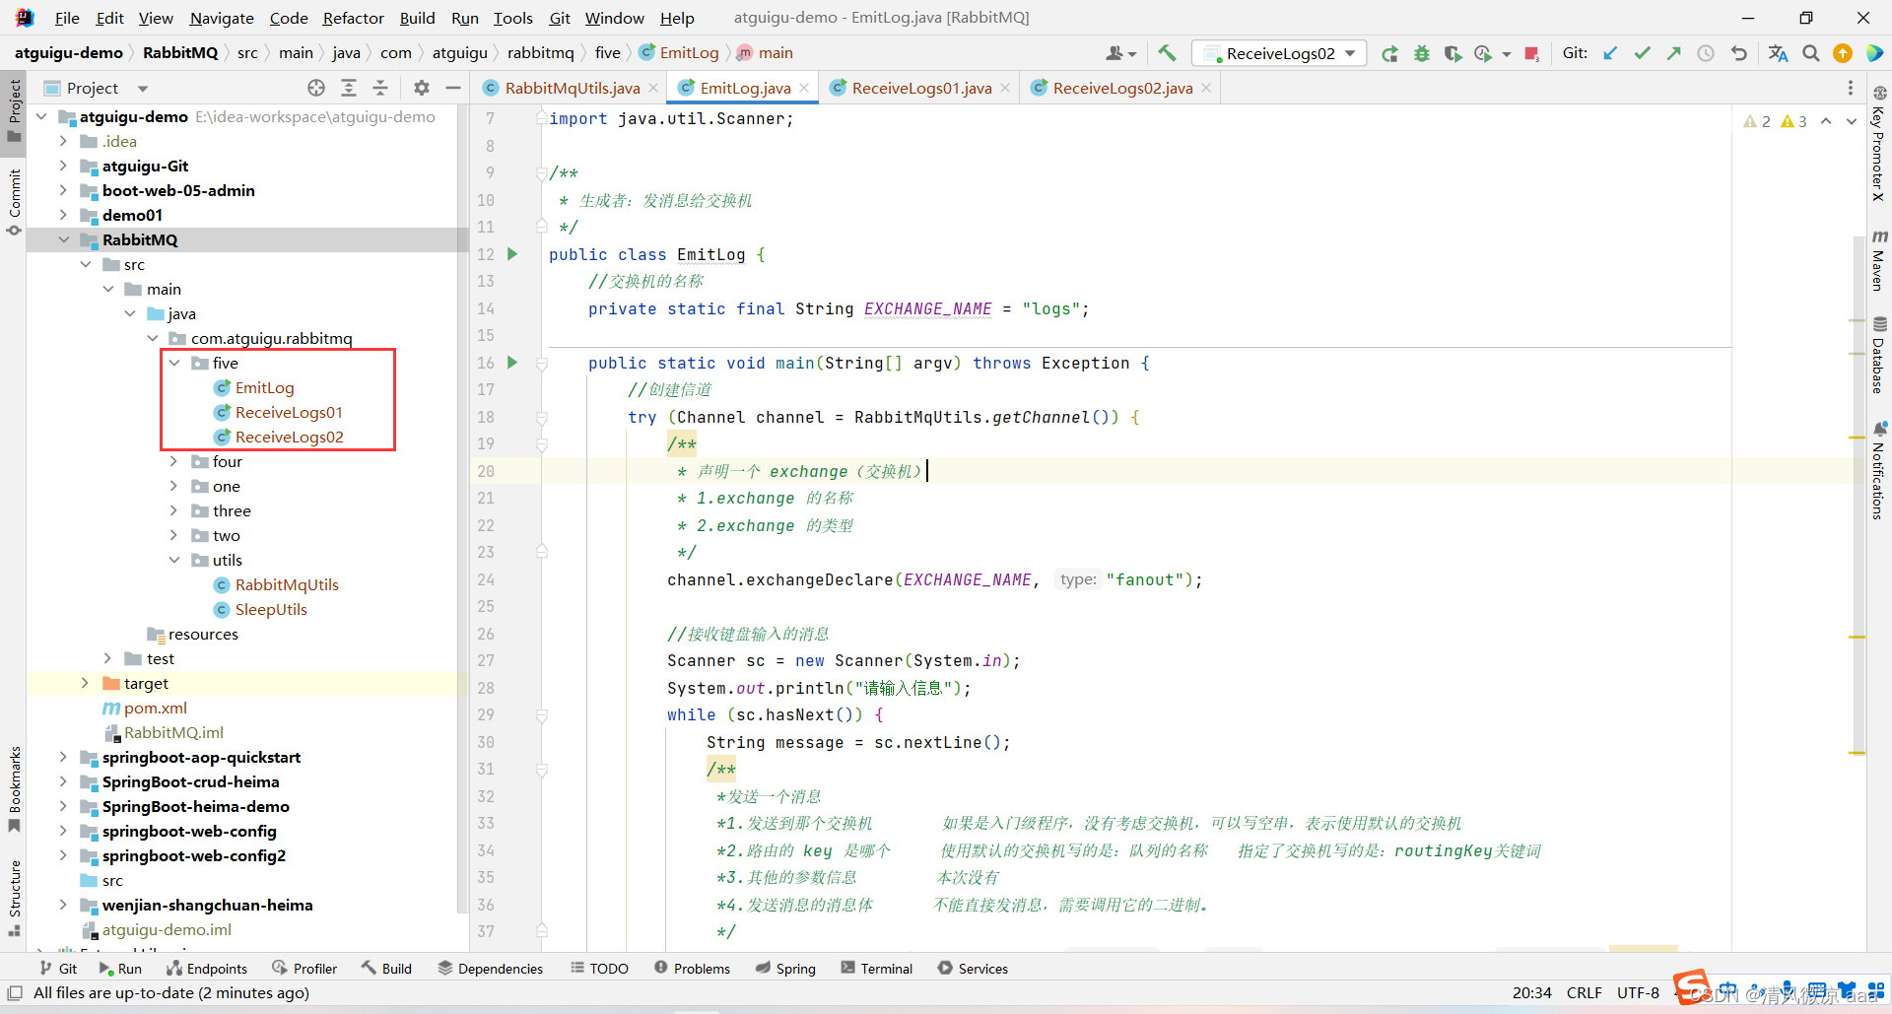
Task: Switch to ReceiveLogs02.java tab
Action: pos(1122,88)
